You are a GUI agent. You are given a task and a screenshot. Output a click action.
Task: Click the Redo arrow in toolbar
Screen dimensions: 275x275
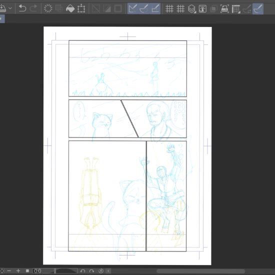33,8
